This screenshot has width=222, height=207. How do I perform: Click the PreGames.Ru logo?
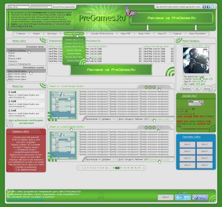pyautogui.click(x=102, y=18)
